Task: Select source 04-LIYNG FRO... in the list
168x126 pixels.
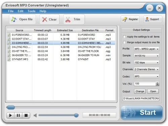Action: [21, 47]
